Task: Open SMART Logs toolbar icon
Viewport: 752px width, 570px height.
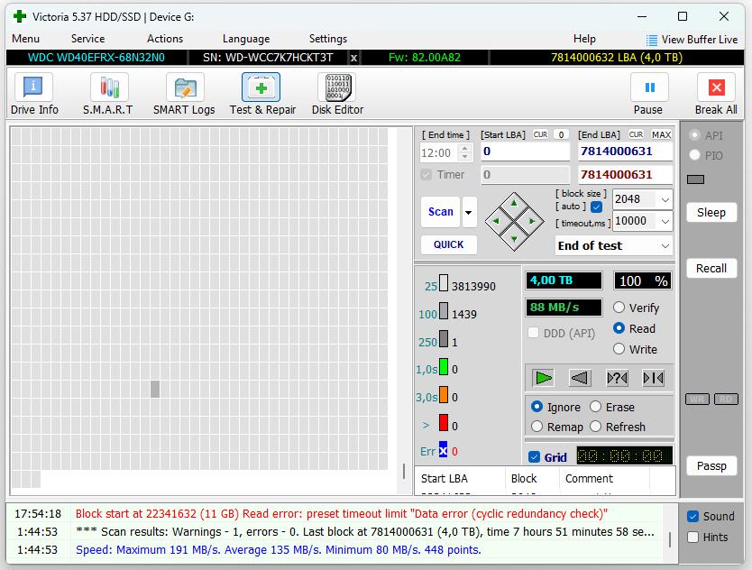Action: click(x=185, y=87)
